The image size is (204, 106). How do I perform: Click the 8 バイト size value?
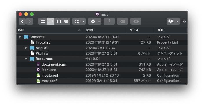(x=144, y=53)
